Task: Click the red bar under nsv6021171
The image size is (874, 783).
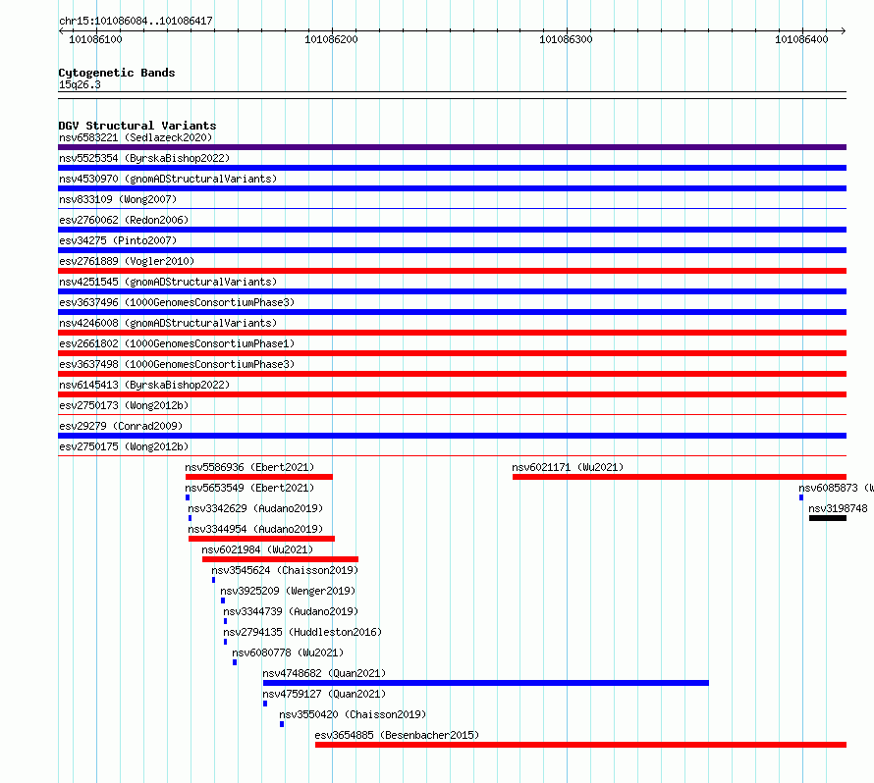Action: pyautogui.click(x=680, y=477)
